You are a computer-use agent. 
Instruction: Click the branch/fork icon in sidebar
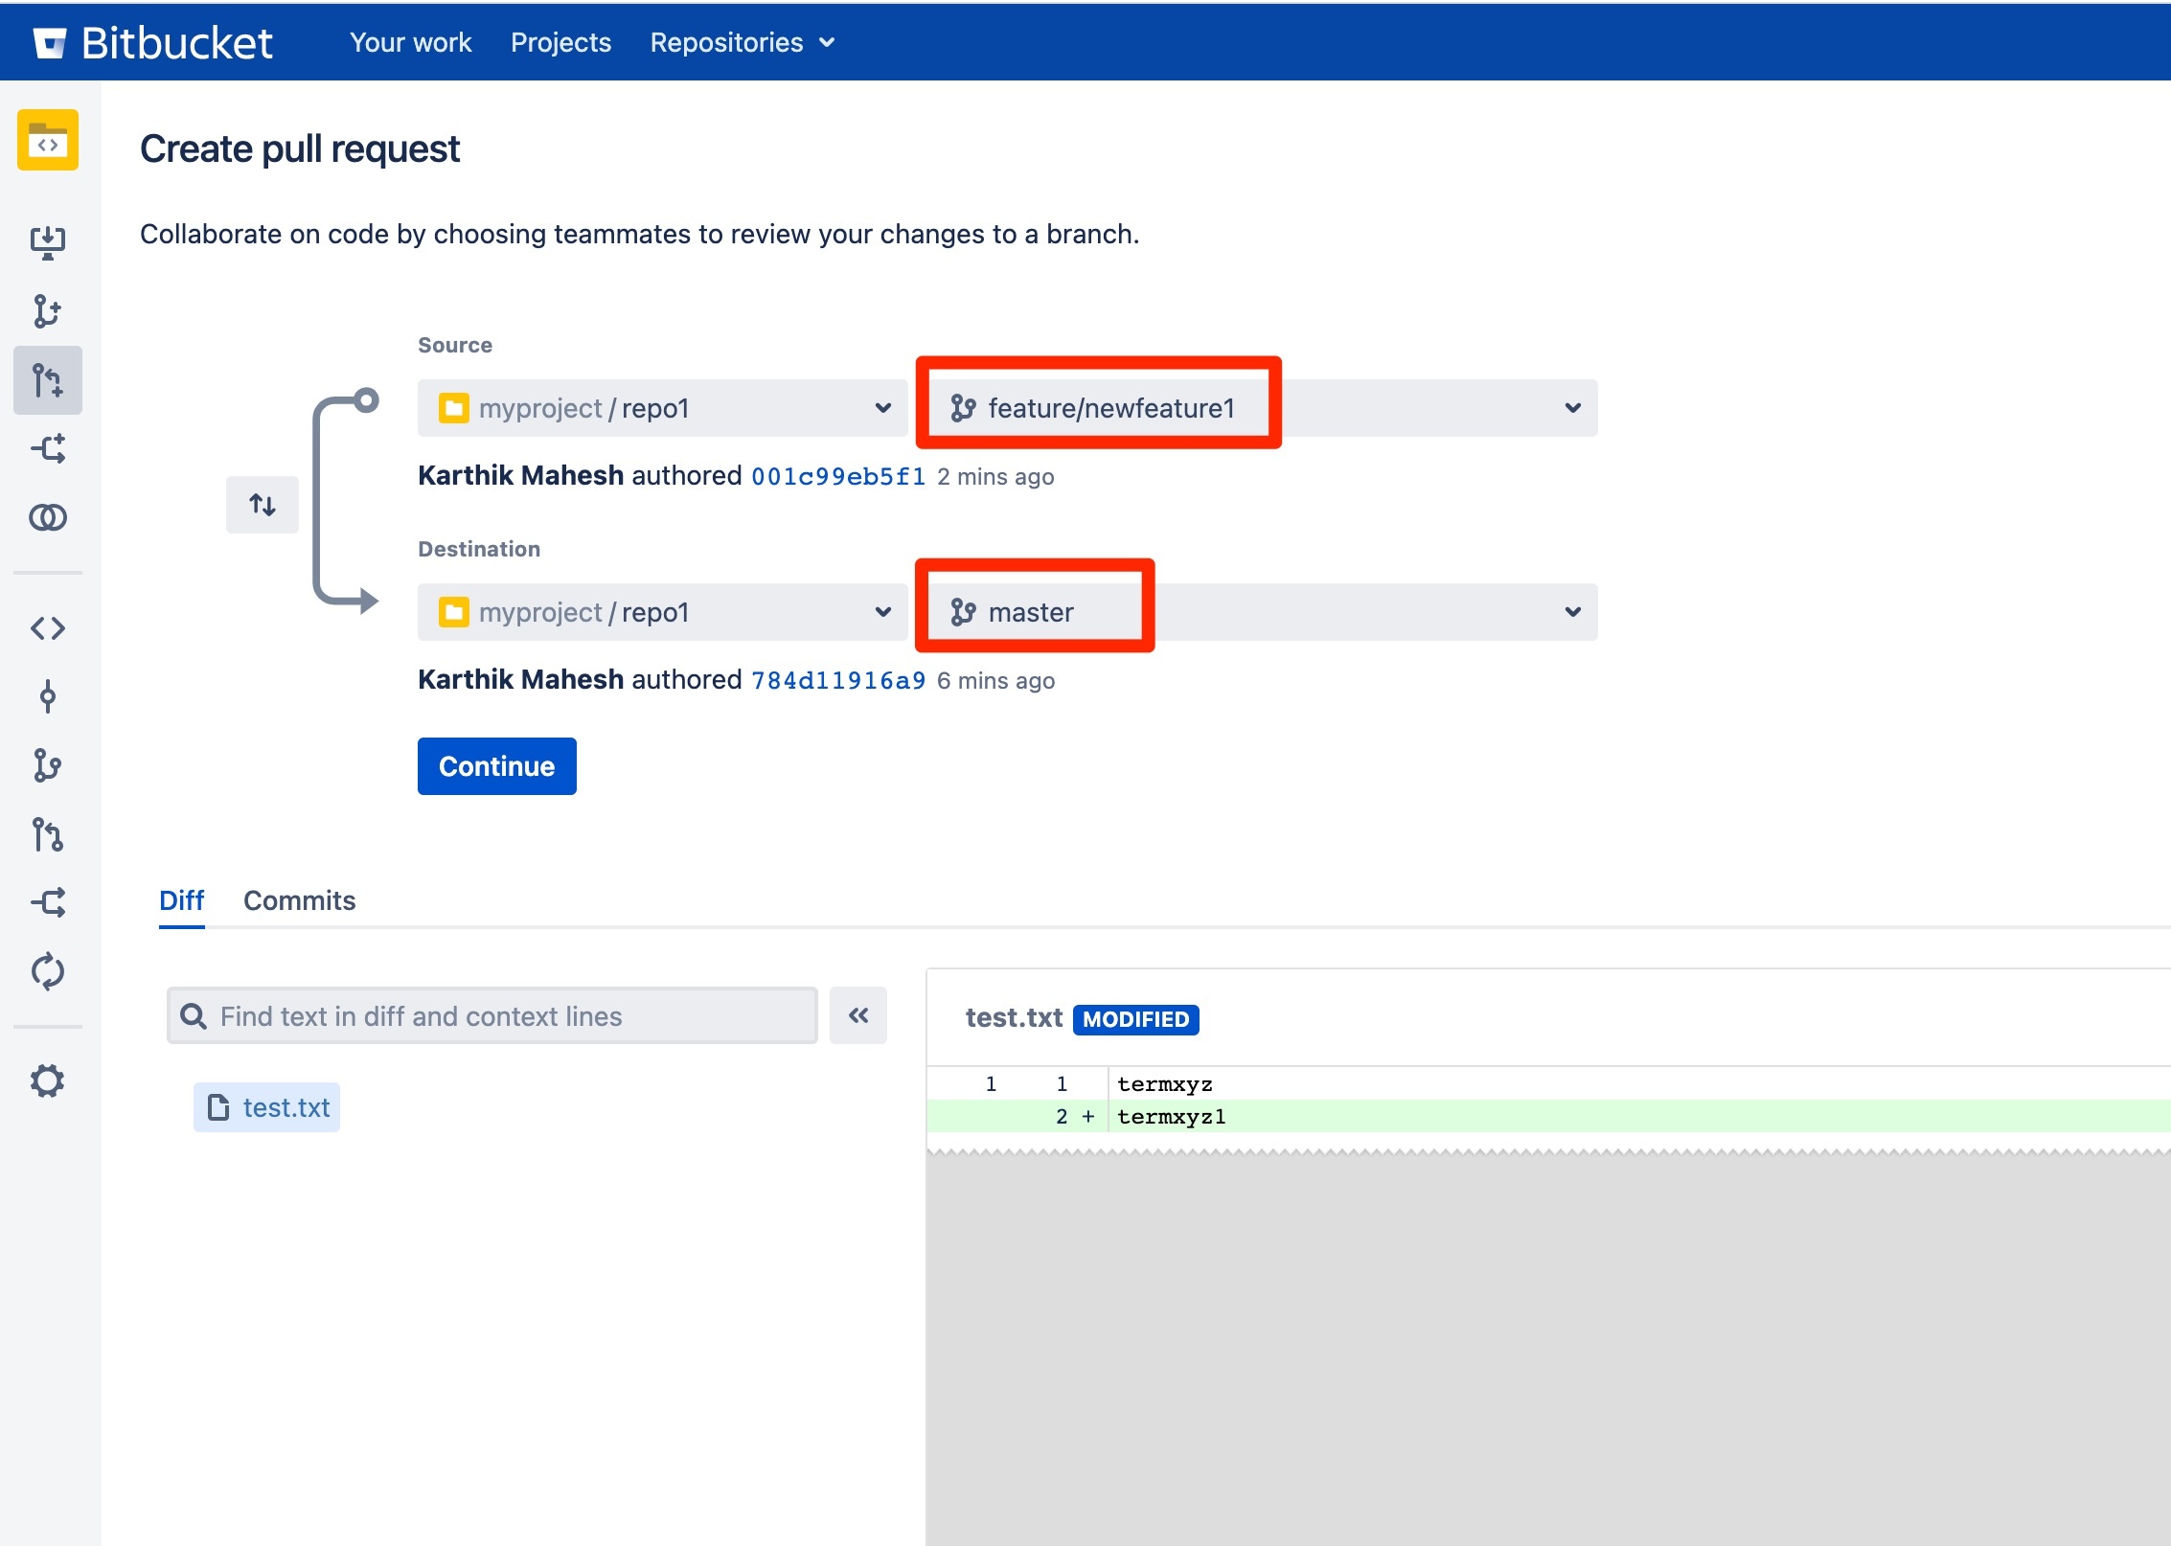[x=47, y=764]
